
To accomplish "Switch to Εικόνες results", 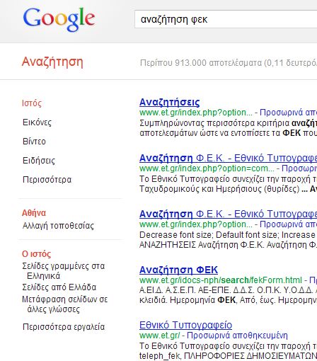I will pos(37,122).
